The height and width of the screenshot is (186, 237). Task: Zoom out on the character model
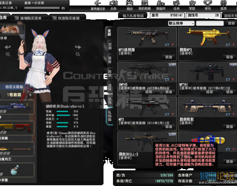tap(78, 54)
